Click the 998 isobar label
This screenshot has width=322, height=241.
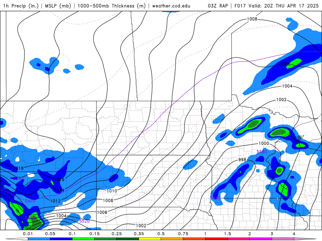pos(242,159)
